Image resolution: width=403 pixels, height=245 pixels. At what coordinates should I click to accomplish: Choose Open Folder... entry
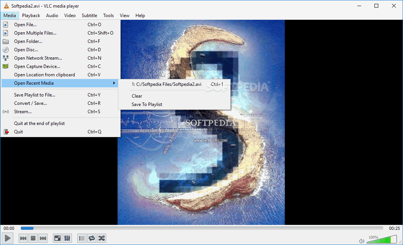(x=61, y=41)
